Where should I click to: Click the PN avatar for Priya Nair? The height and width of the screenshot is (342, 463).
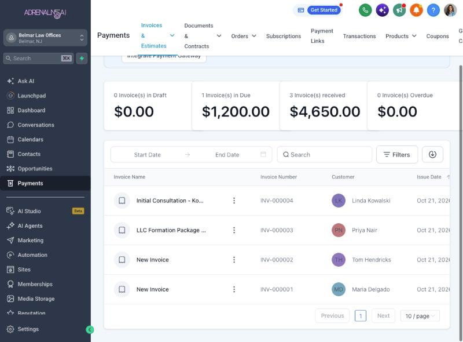click(339, 230)
